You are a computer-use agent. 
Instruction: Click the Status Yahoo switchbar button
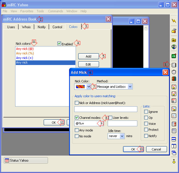pos(26,160)
